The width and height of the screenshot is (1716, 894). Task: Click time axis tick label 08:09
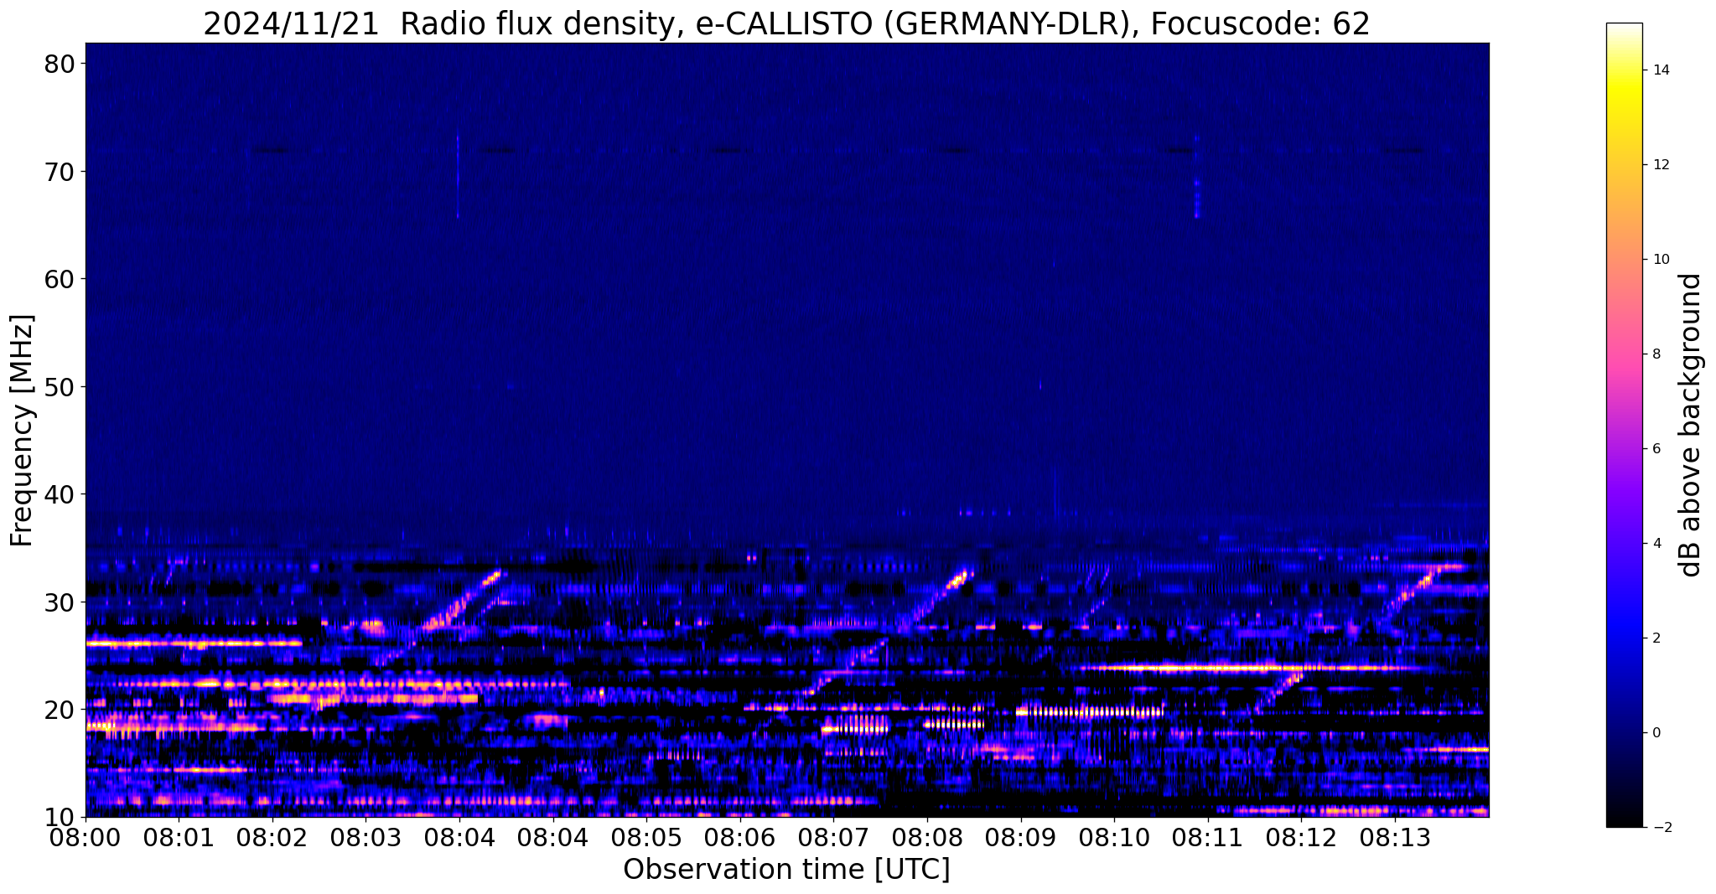1021,839
